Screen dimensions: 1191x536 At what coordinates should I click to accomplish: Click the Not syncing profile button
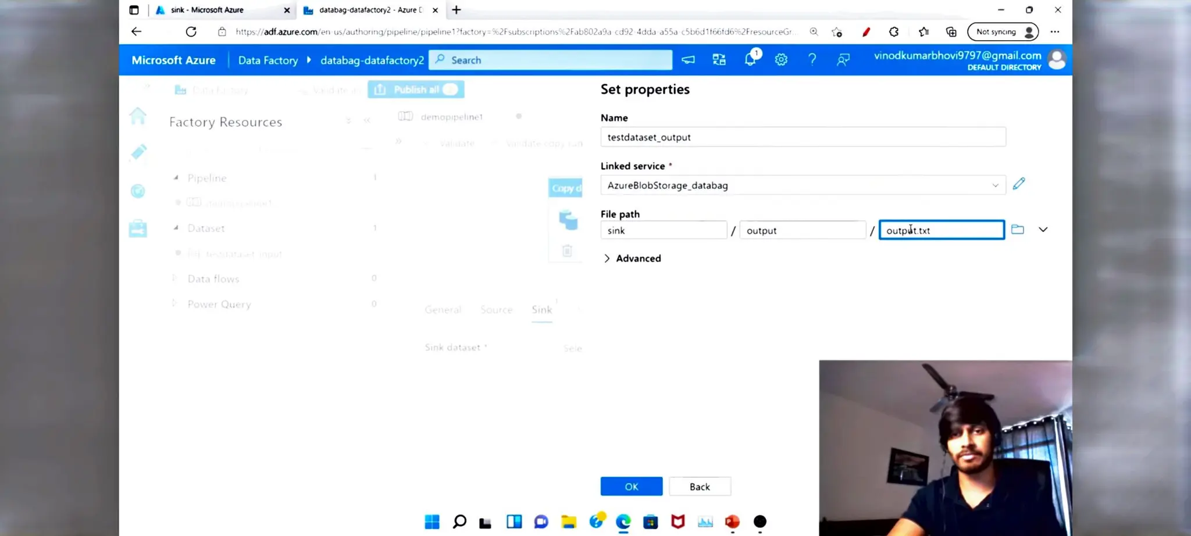pos(1003,32)
